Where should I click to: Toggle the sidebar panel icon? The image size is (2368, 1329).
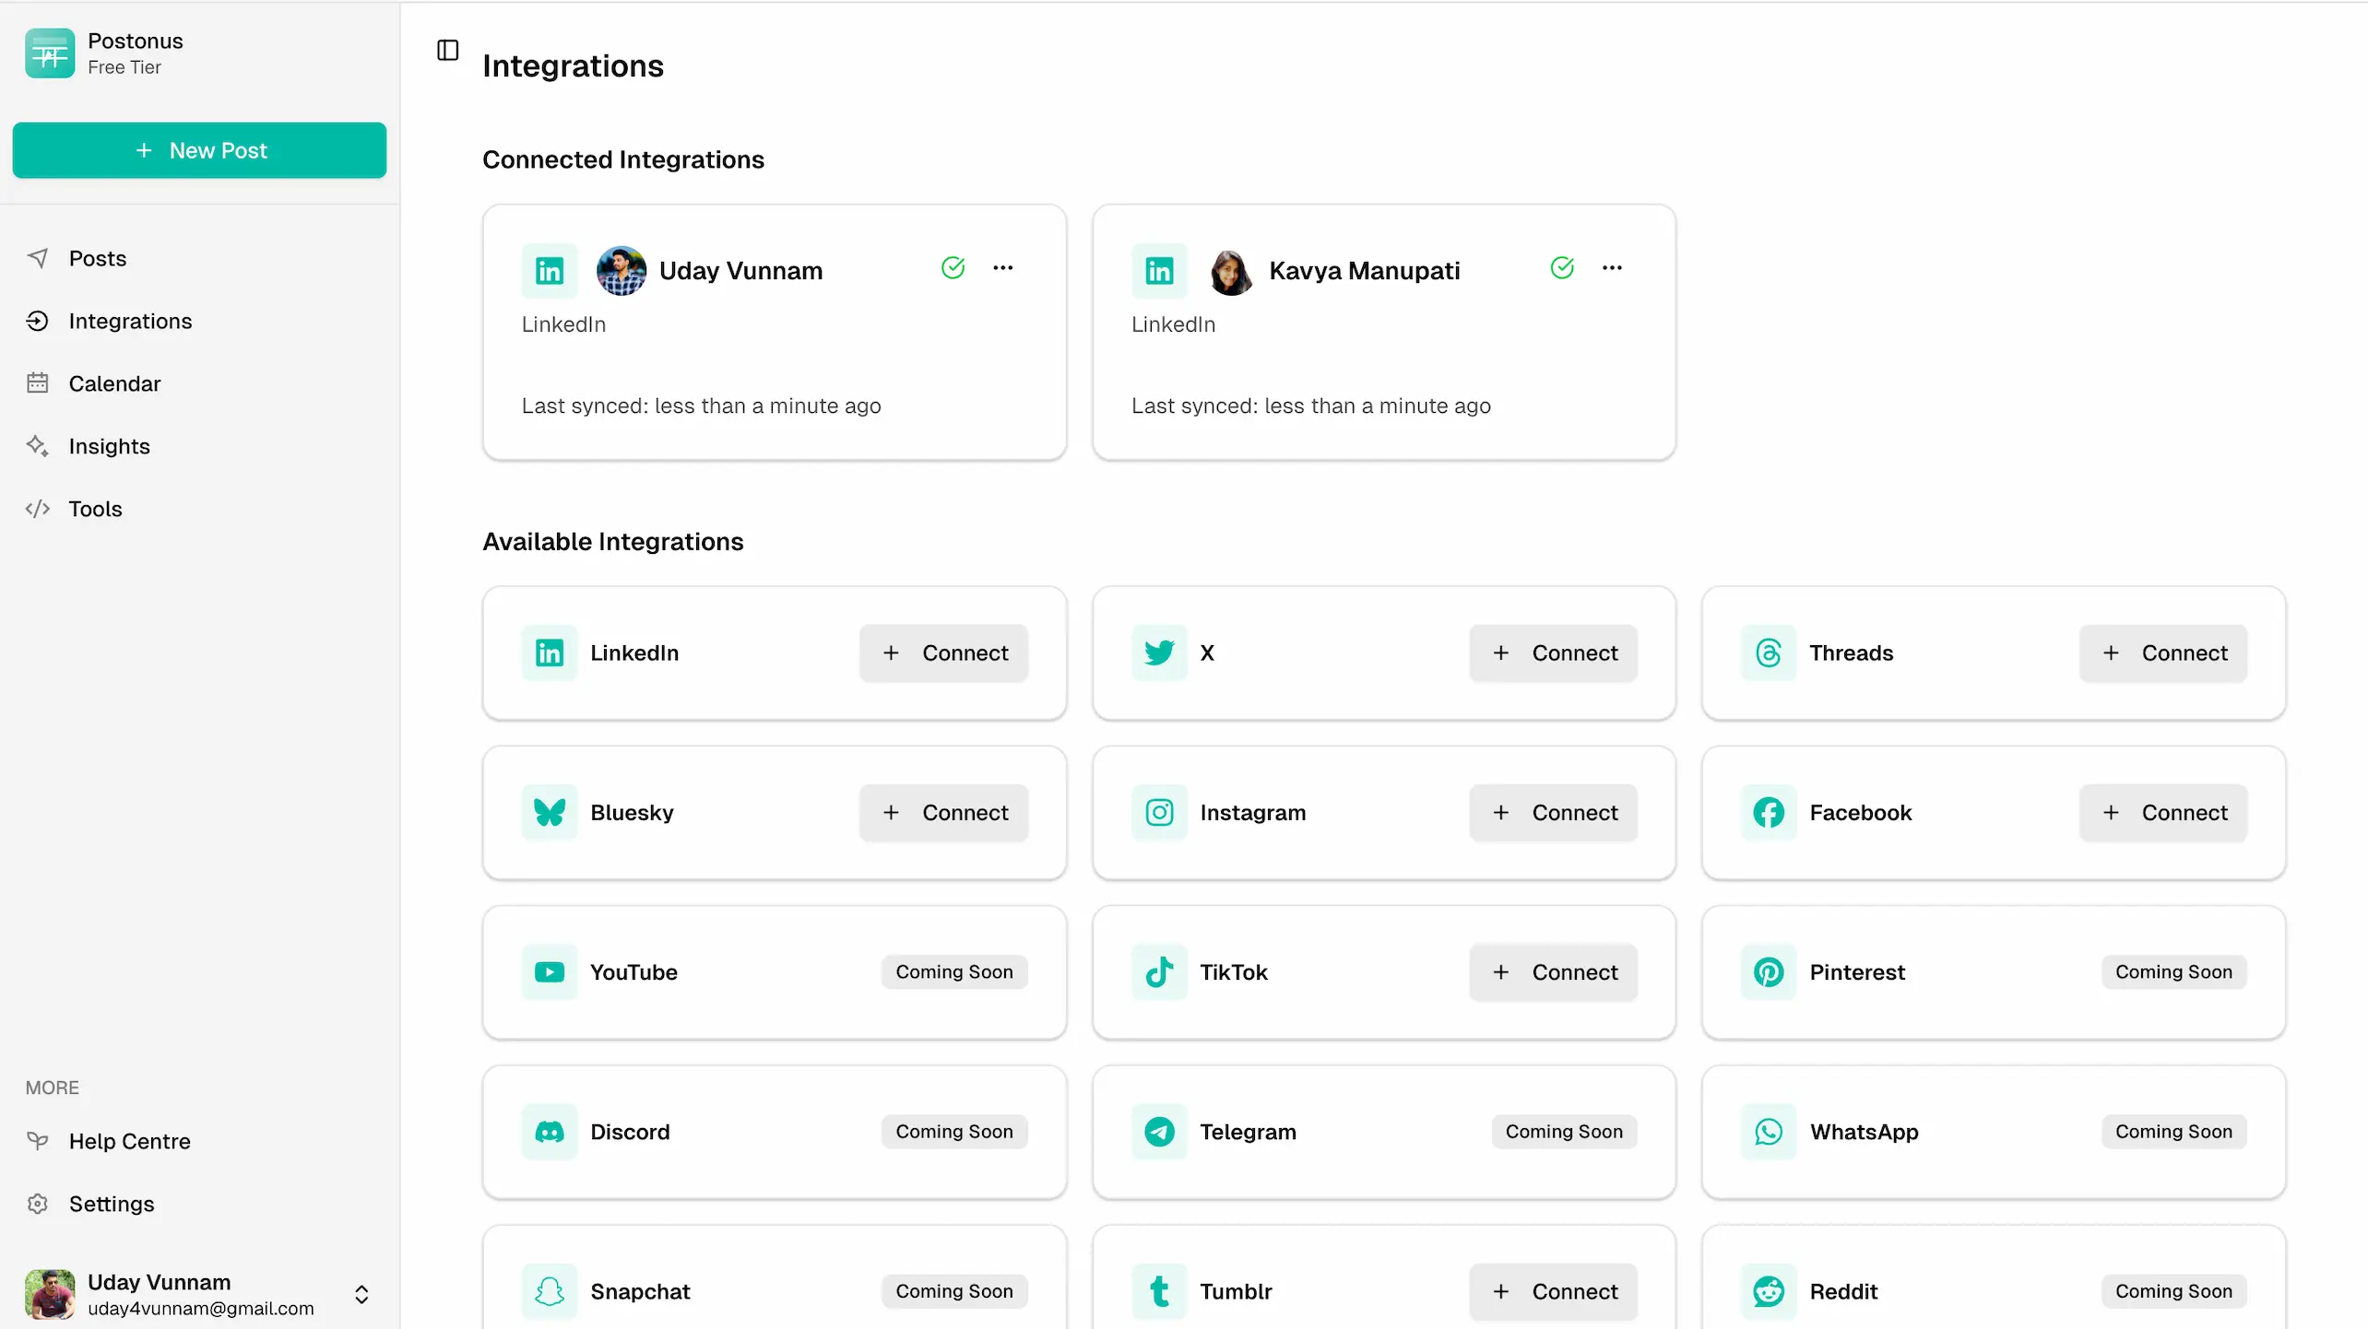point(448,50)
